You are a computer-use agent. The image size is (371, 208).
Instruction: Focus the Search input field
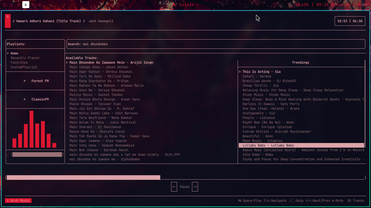click(x=216, y=44)
